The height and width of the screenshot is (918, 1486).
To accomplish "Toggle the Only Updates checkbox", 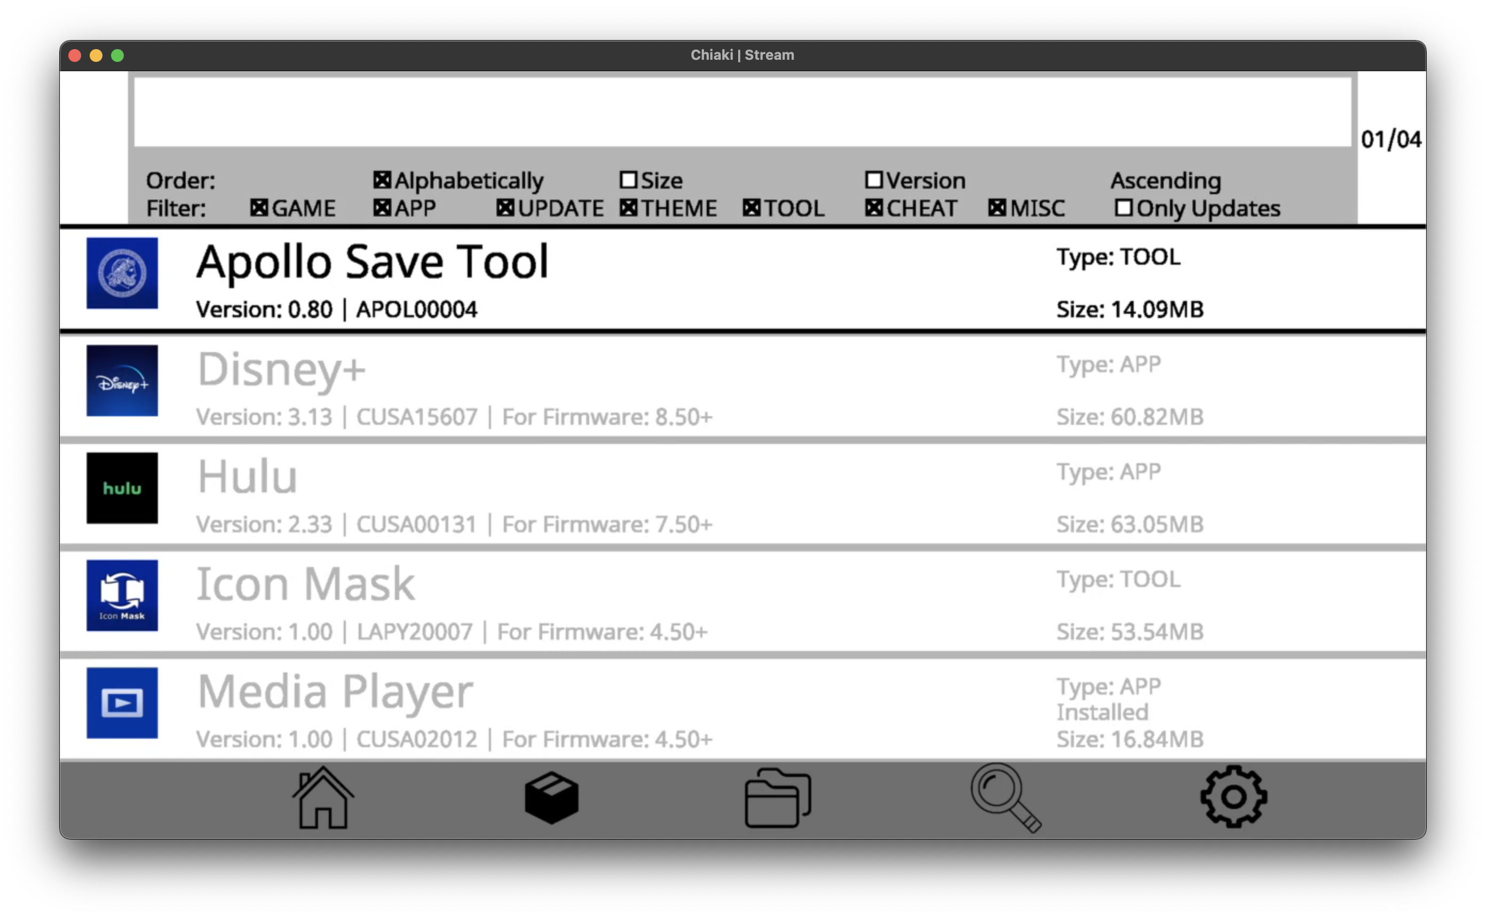I will coord(1123,208).
